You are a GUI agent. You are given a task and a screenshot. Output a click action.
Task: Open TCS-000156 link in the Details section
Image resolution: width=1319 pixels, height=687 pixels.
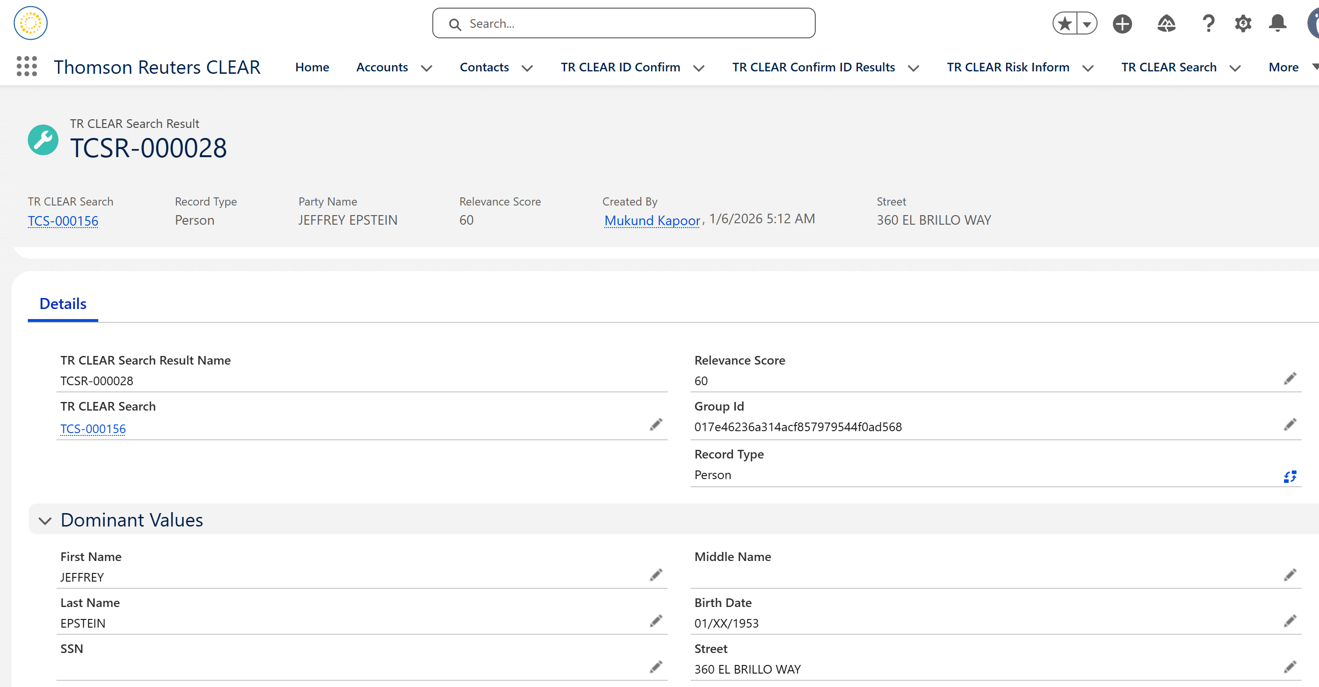[93, 428]
